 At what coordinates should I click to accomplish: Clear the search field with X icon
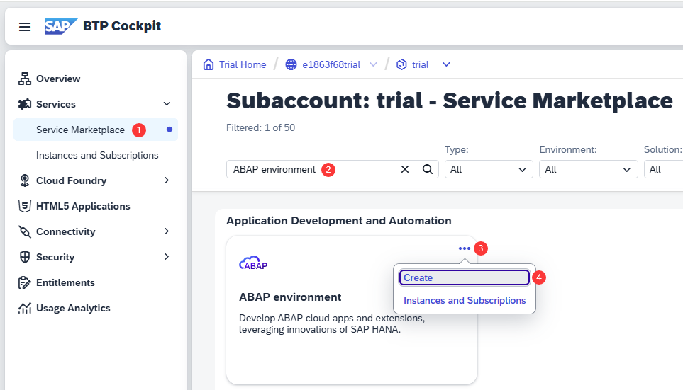click(405, 169)
